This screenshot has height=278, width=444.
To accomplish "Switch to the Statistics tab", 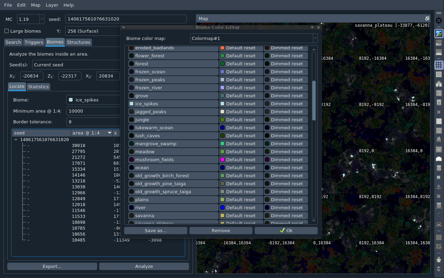I will tap(38, 87).
